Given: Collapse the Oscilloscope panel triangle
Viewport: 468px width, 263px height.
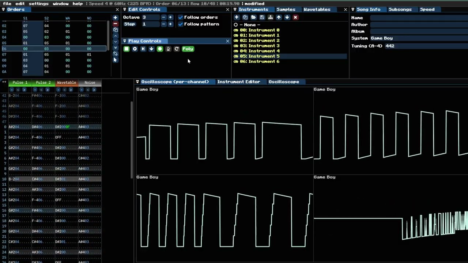Looking at the screenshot, I should click(x=137, y=82).
